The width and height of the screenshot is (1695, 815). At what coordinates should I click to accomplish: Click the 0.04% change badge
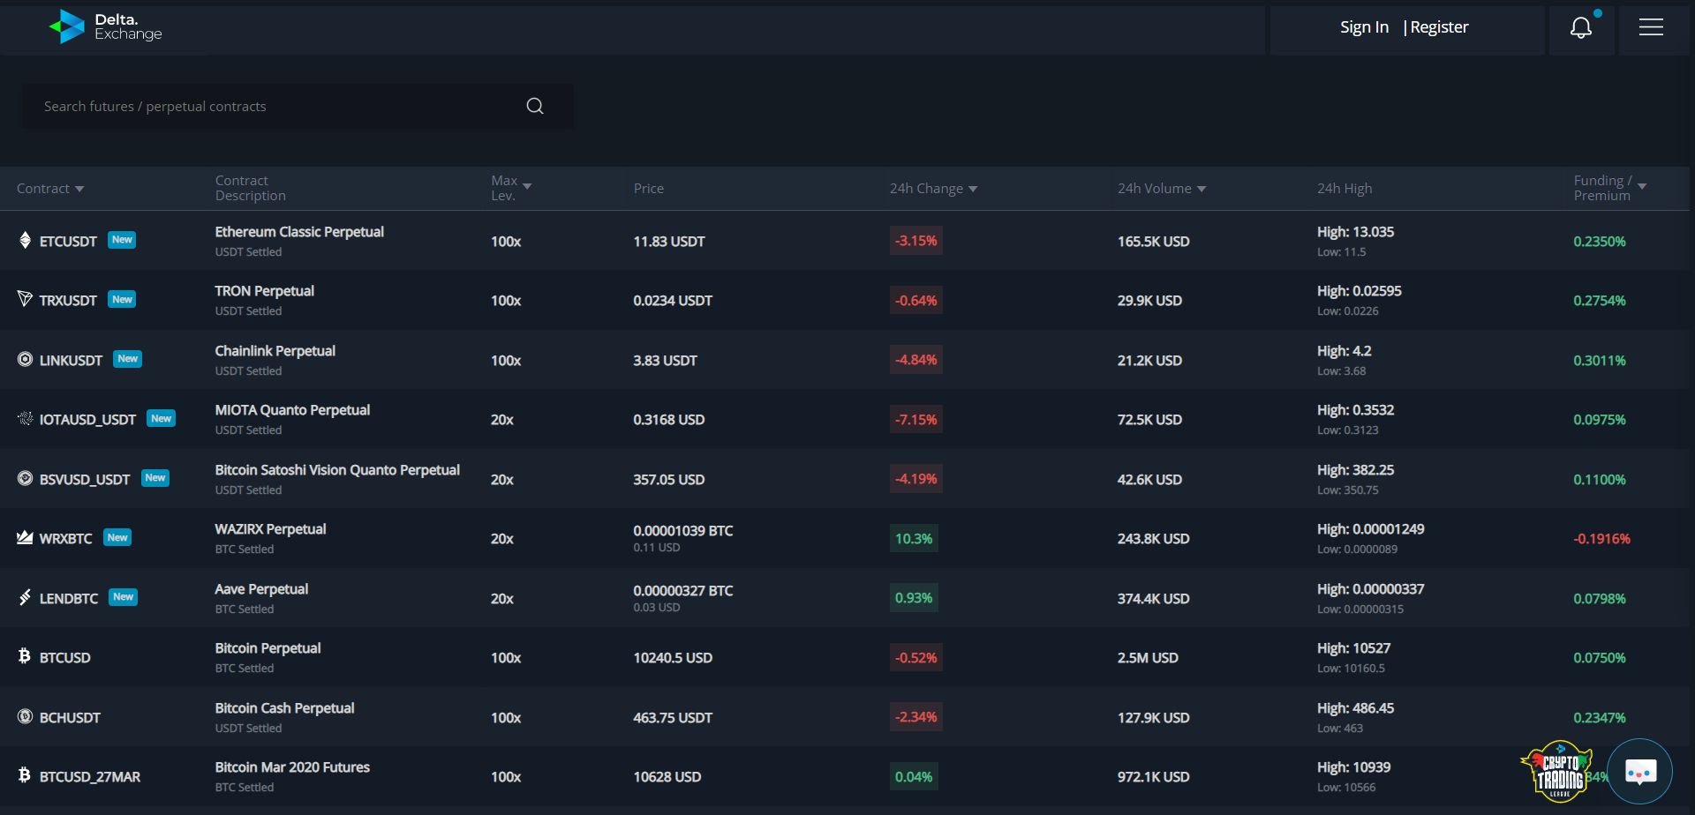[x=914, y=776]
